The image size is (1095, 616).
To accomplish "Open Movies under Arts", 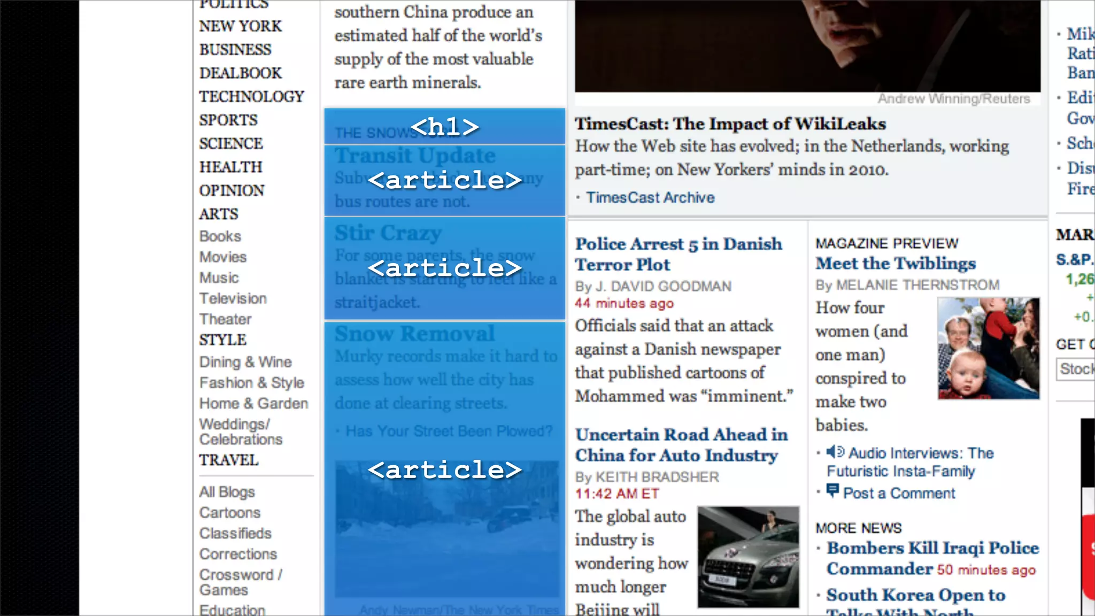I will [223, 257].
